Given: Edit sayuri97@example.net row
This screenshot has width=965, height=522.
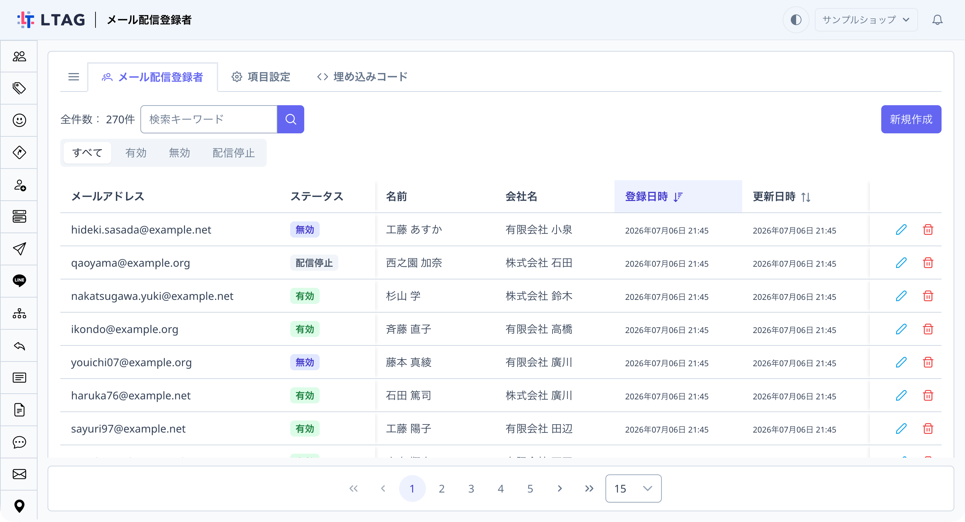Looking at the screenshot, I should coord(901,429).
